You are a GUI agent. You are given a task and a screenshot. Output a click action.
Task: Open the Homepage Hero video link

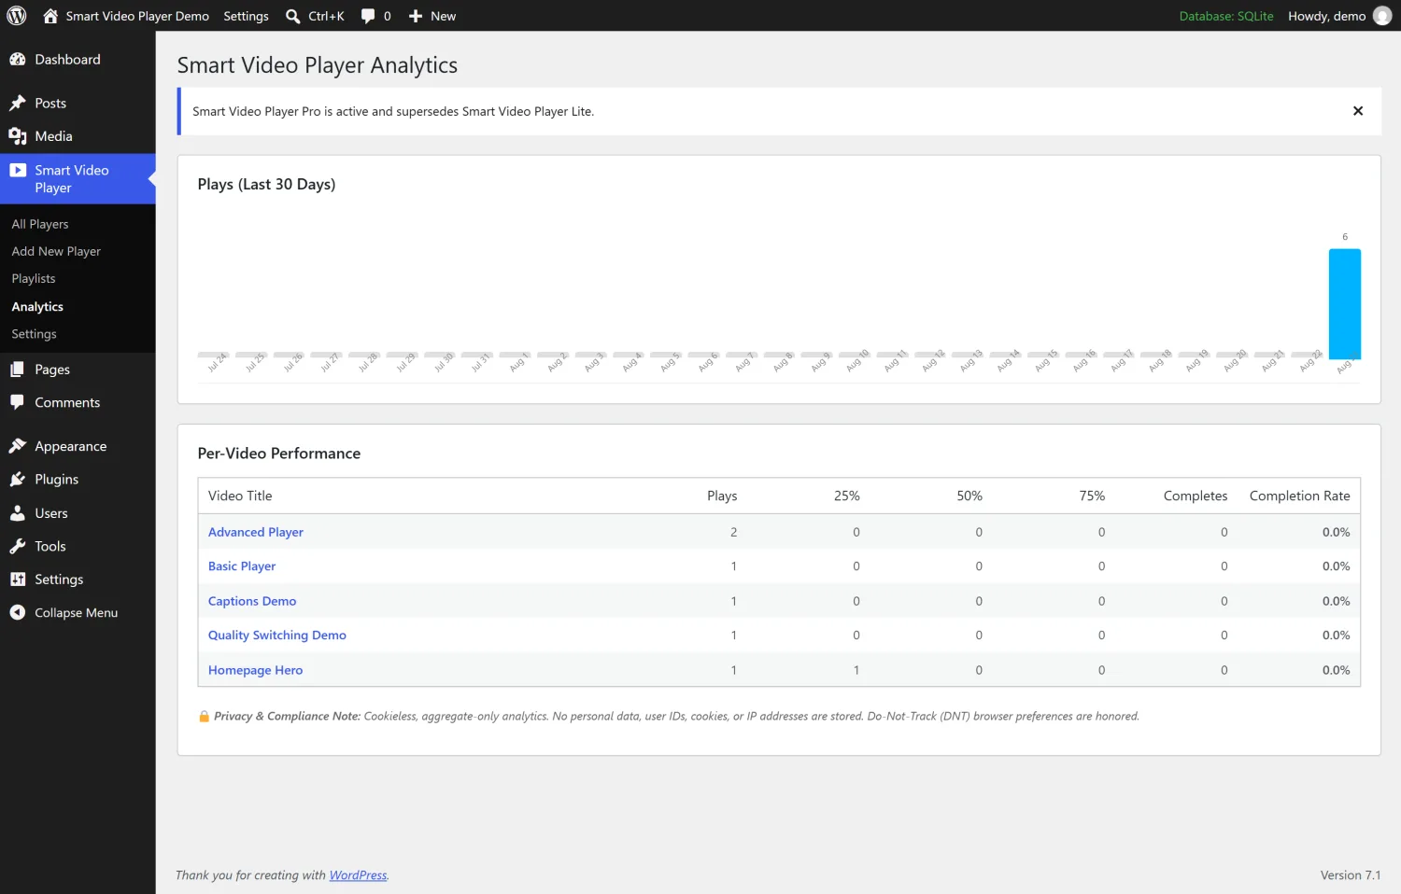(255, 670)
